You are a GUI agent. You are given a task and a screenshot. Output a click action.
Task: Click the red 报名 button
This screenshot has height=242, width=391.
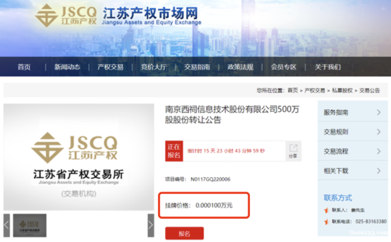pos(184,233)
